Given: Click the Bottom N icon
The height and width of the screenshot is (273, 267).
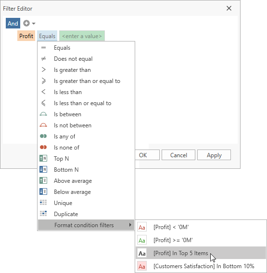Looking at the screenshot, I should pyautogui.click(x=43, y=170).
